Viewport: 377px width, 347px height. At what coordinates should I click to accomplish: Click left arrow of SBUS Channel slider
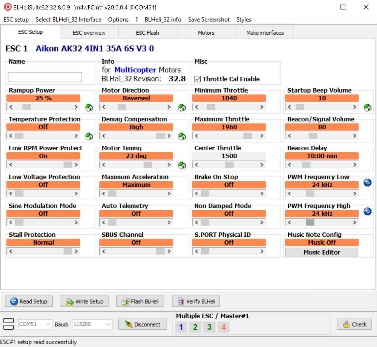coord(104,251)
